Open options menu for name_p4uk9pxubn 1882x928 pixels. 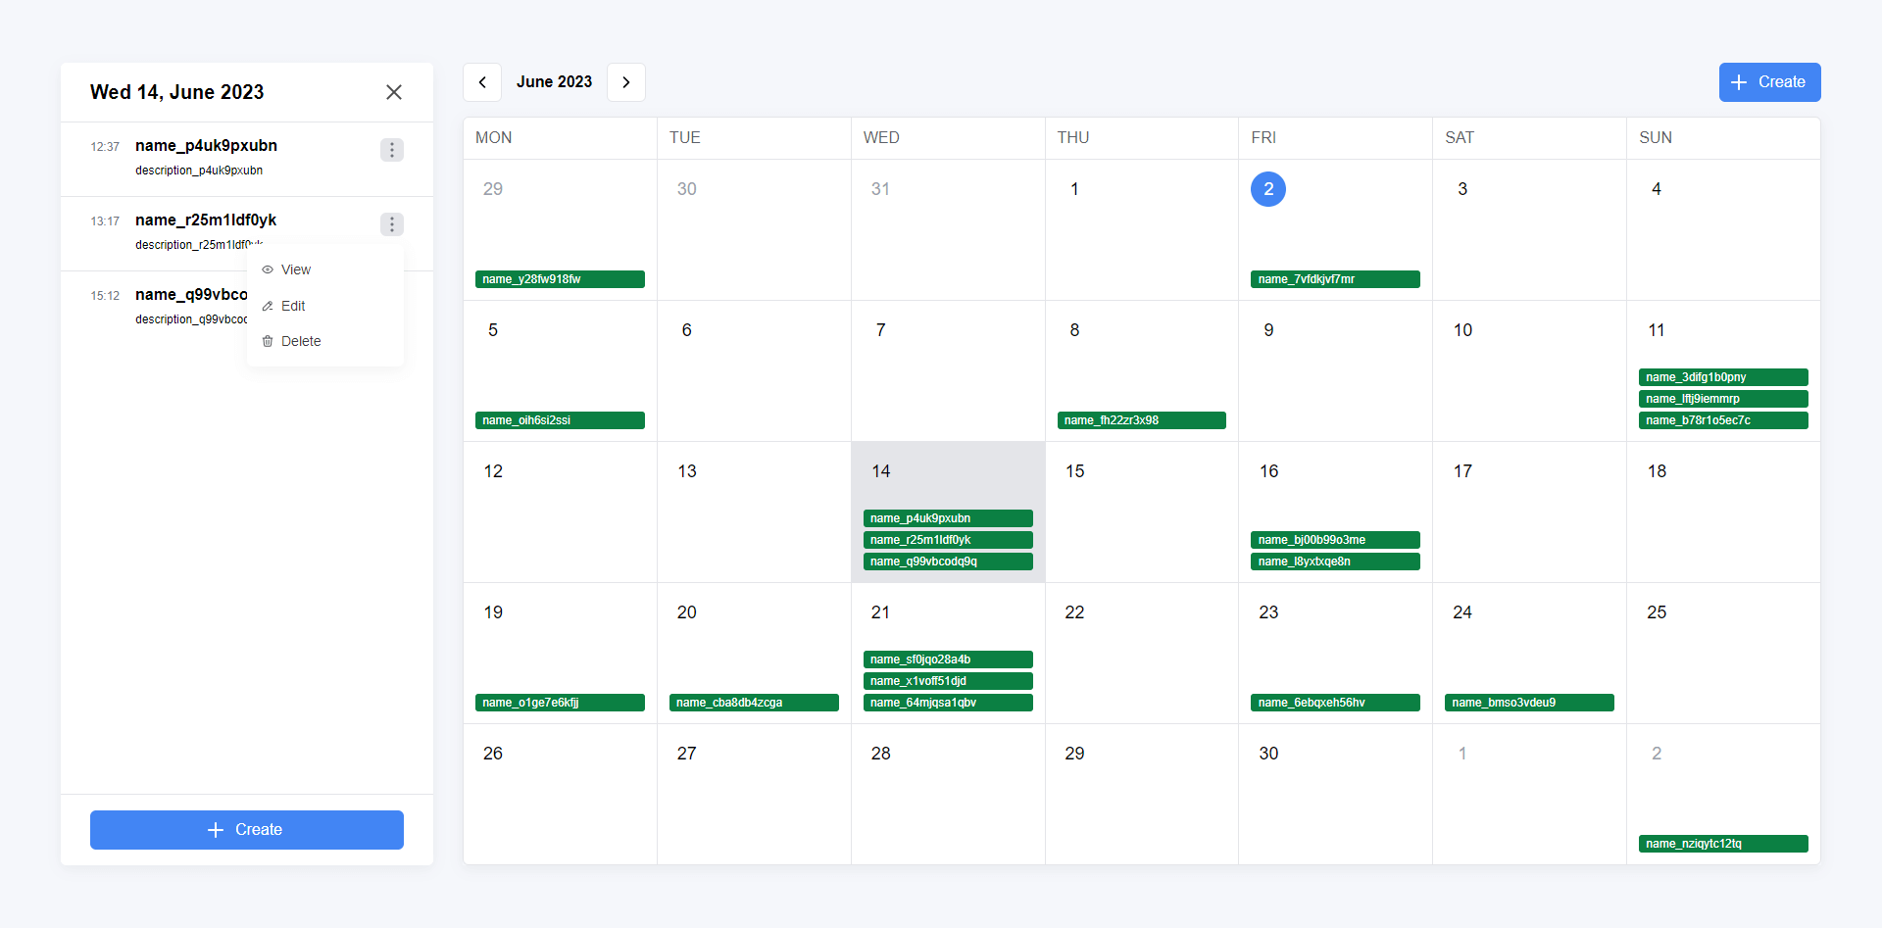[x=392, y=150]
